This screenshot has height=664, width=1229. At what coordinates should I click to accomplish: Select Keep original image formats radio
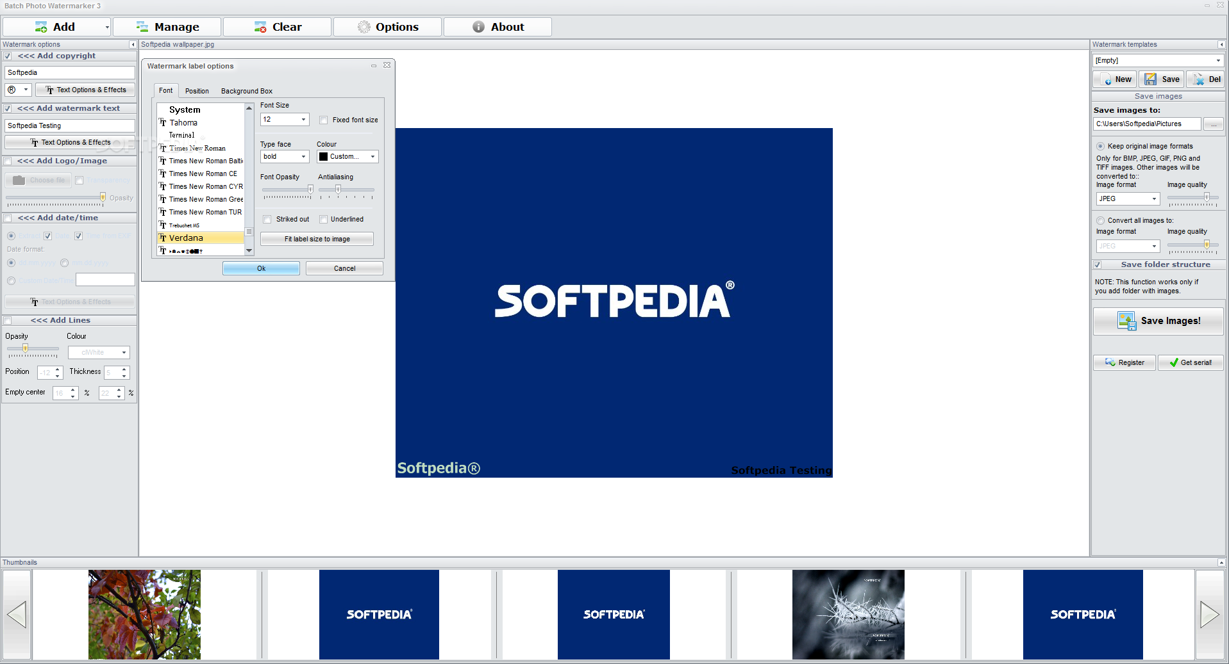tap(1100, 147)
